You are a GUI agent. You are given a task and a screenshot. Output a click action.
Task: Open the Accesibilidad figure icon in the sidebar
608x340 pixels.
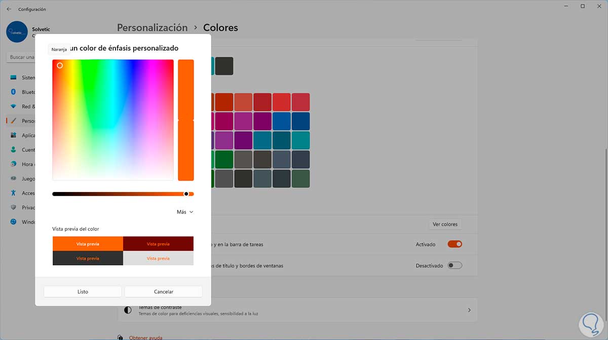13,193
